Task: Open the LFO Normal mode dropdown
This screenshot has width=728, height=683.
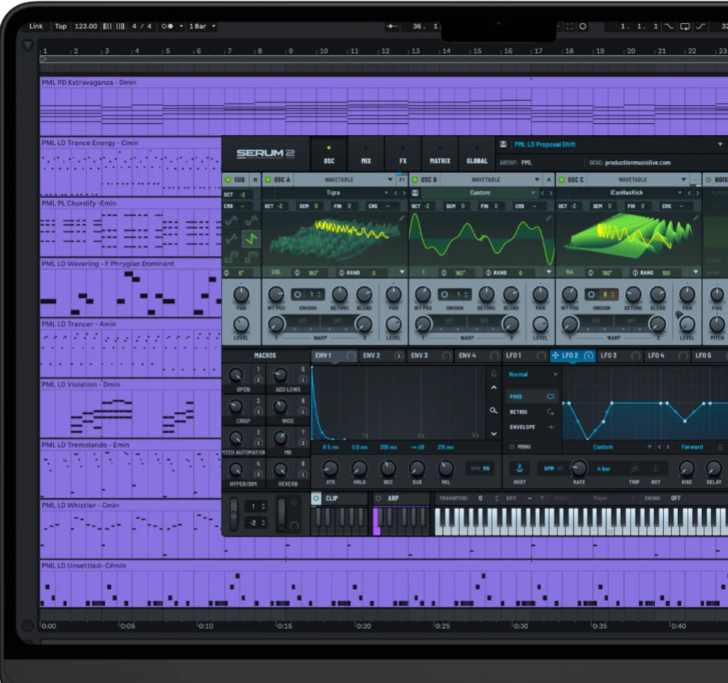Action: (x=533, y=375)
